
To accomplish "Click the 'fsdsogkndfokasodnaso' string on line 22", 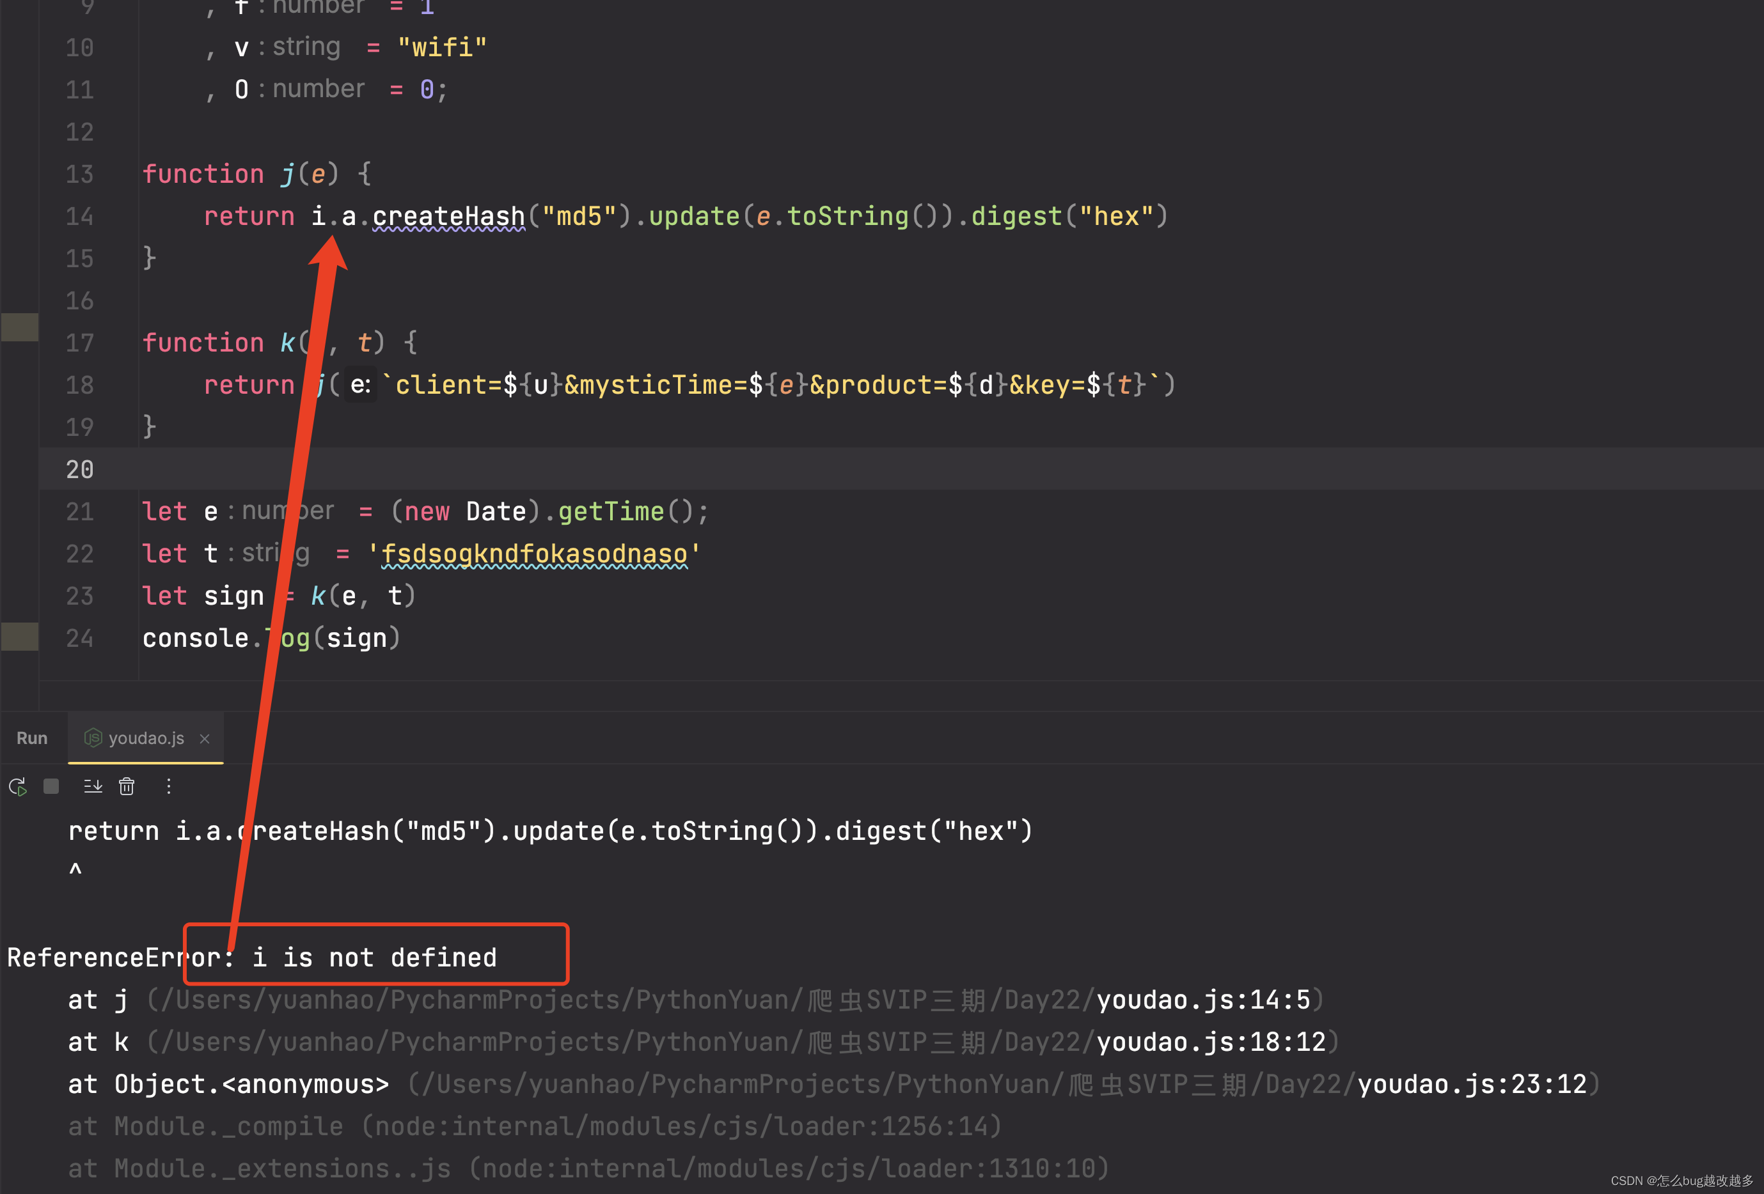I will click(x=533, y=555).
